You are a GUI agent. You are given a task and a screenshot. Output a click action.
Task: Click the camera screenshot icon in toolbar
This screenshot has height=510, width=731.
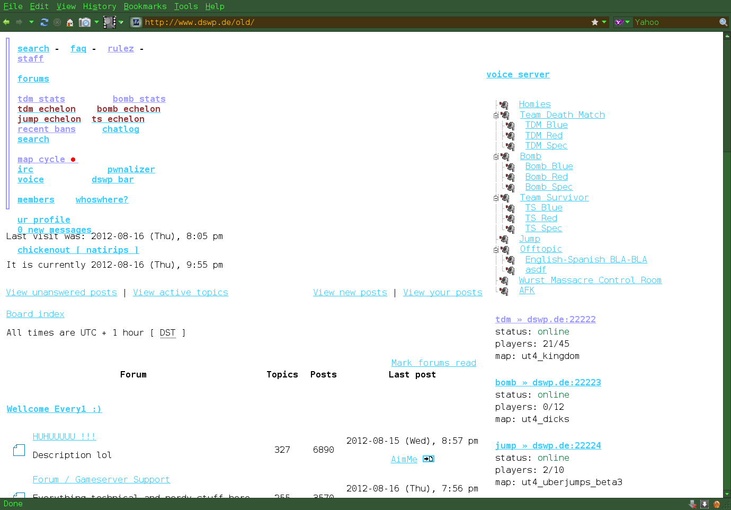(x=85, y=22)
